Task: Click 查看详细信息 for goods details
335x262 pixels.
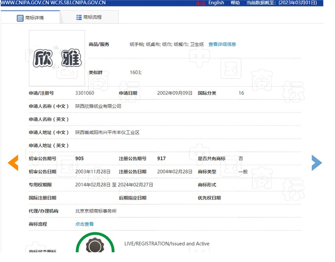Action: (x=222, y=45)
